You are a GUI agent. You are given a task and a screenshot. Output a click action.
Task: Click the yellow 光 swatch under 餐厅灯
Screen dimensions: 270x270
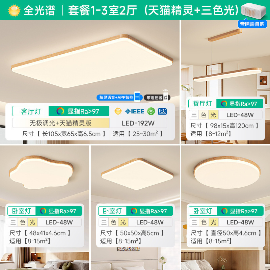[x=213, y=115]
